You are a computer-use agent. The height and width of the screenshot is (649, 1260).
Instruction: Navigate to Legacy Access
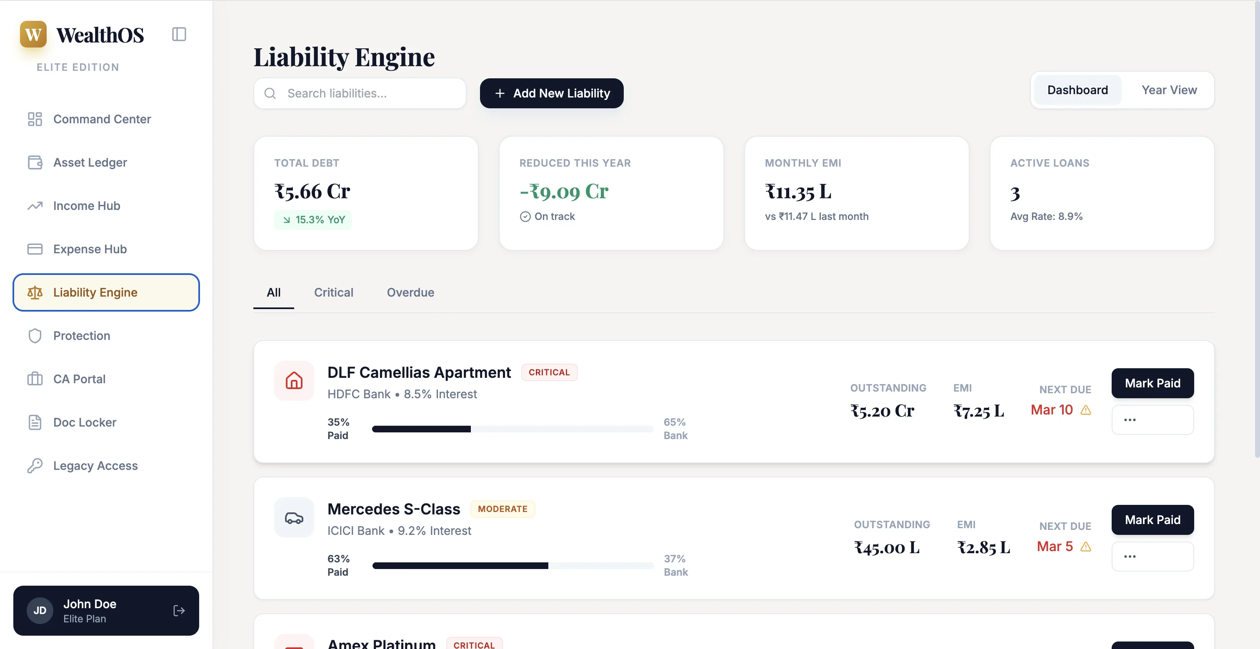[106, 466]
